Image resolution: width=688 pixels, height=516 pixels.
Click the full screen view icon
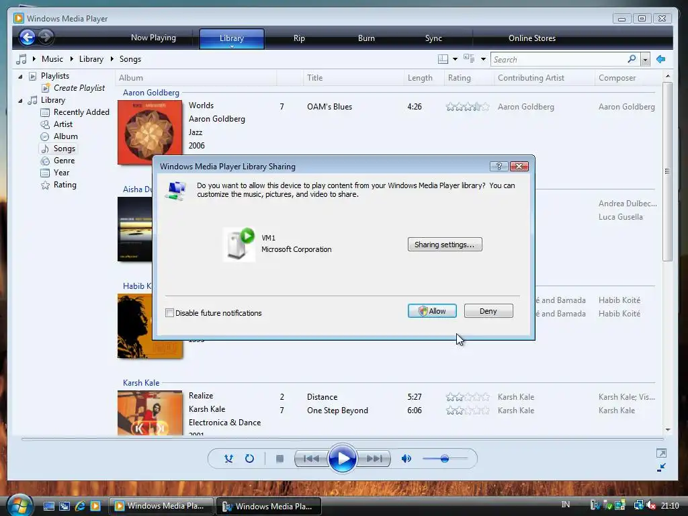point(661,453)
